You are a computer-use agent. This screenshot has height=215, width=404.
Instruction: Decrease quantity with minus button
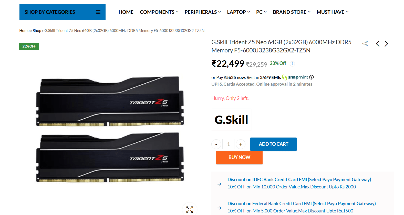click(x=216, y=144)
